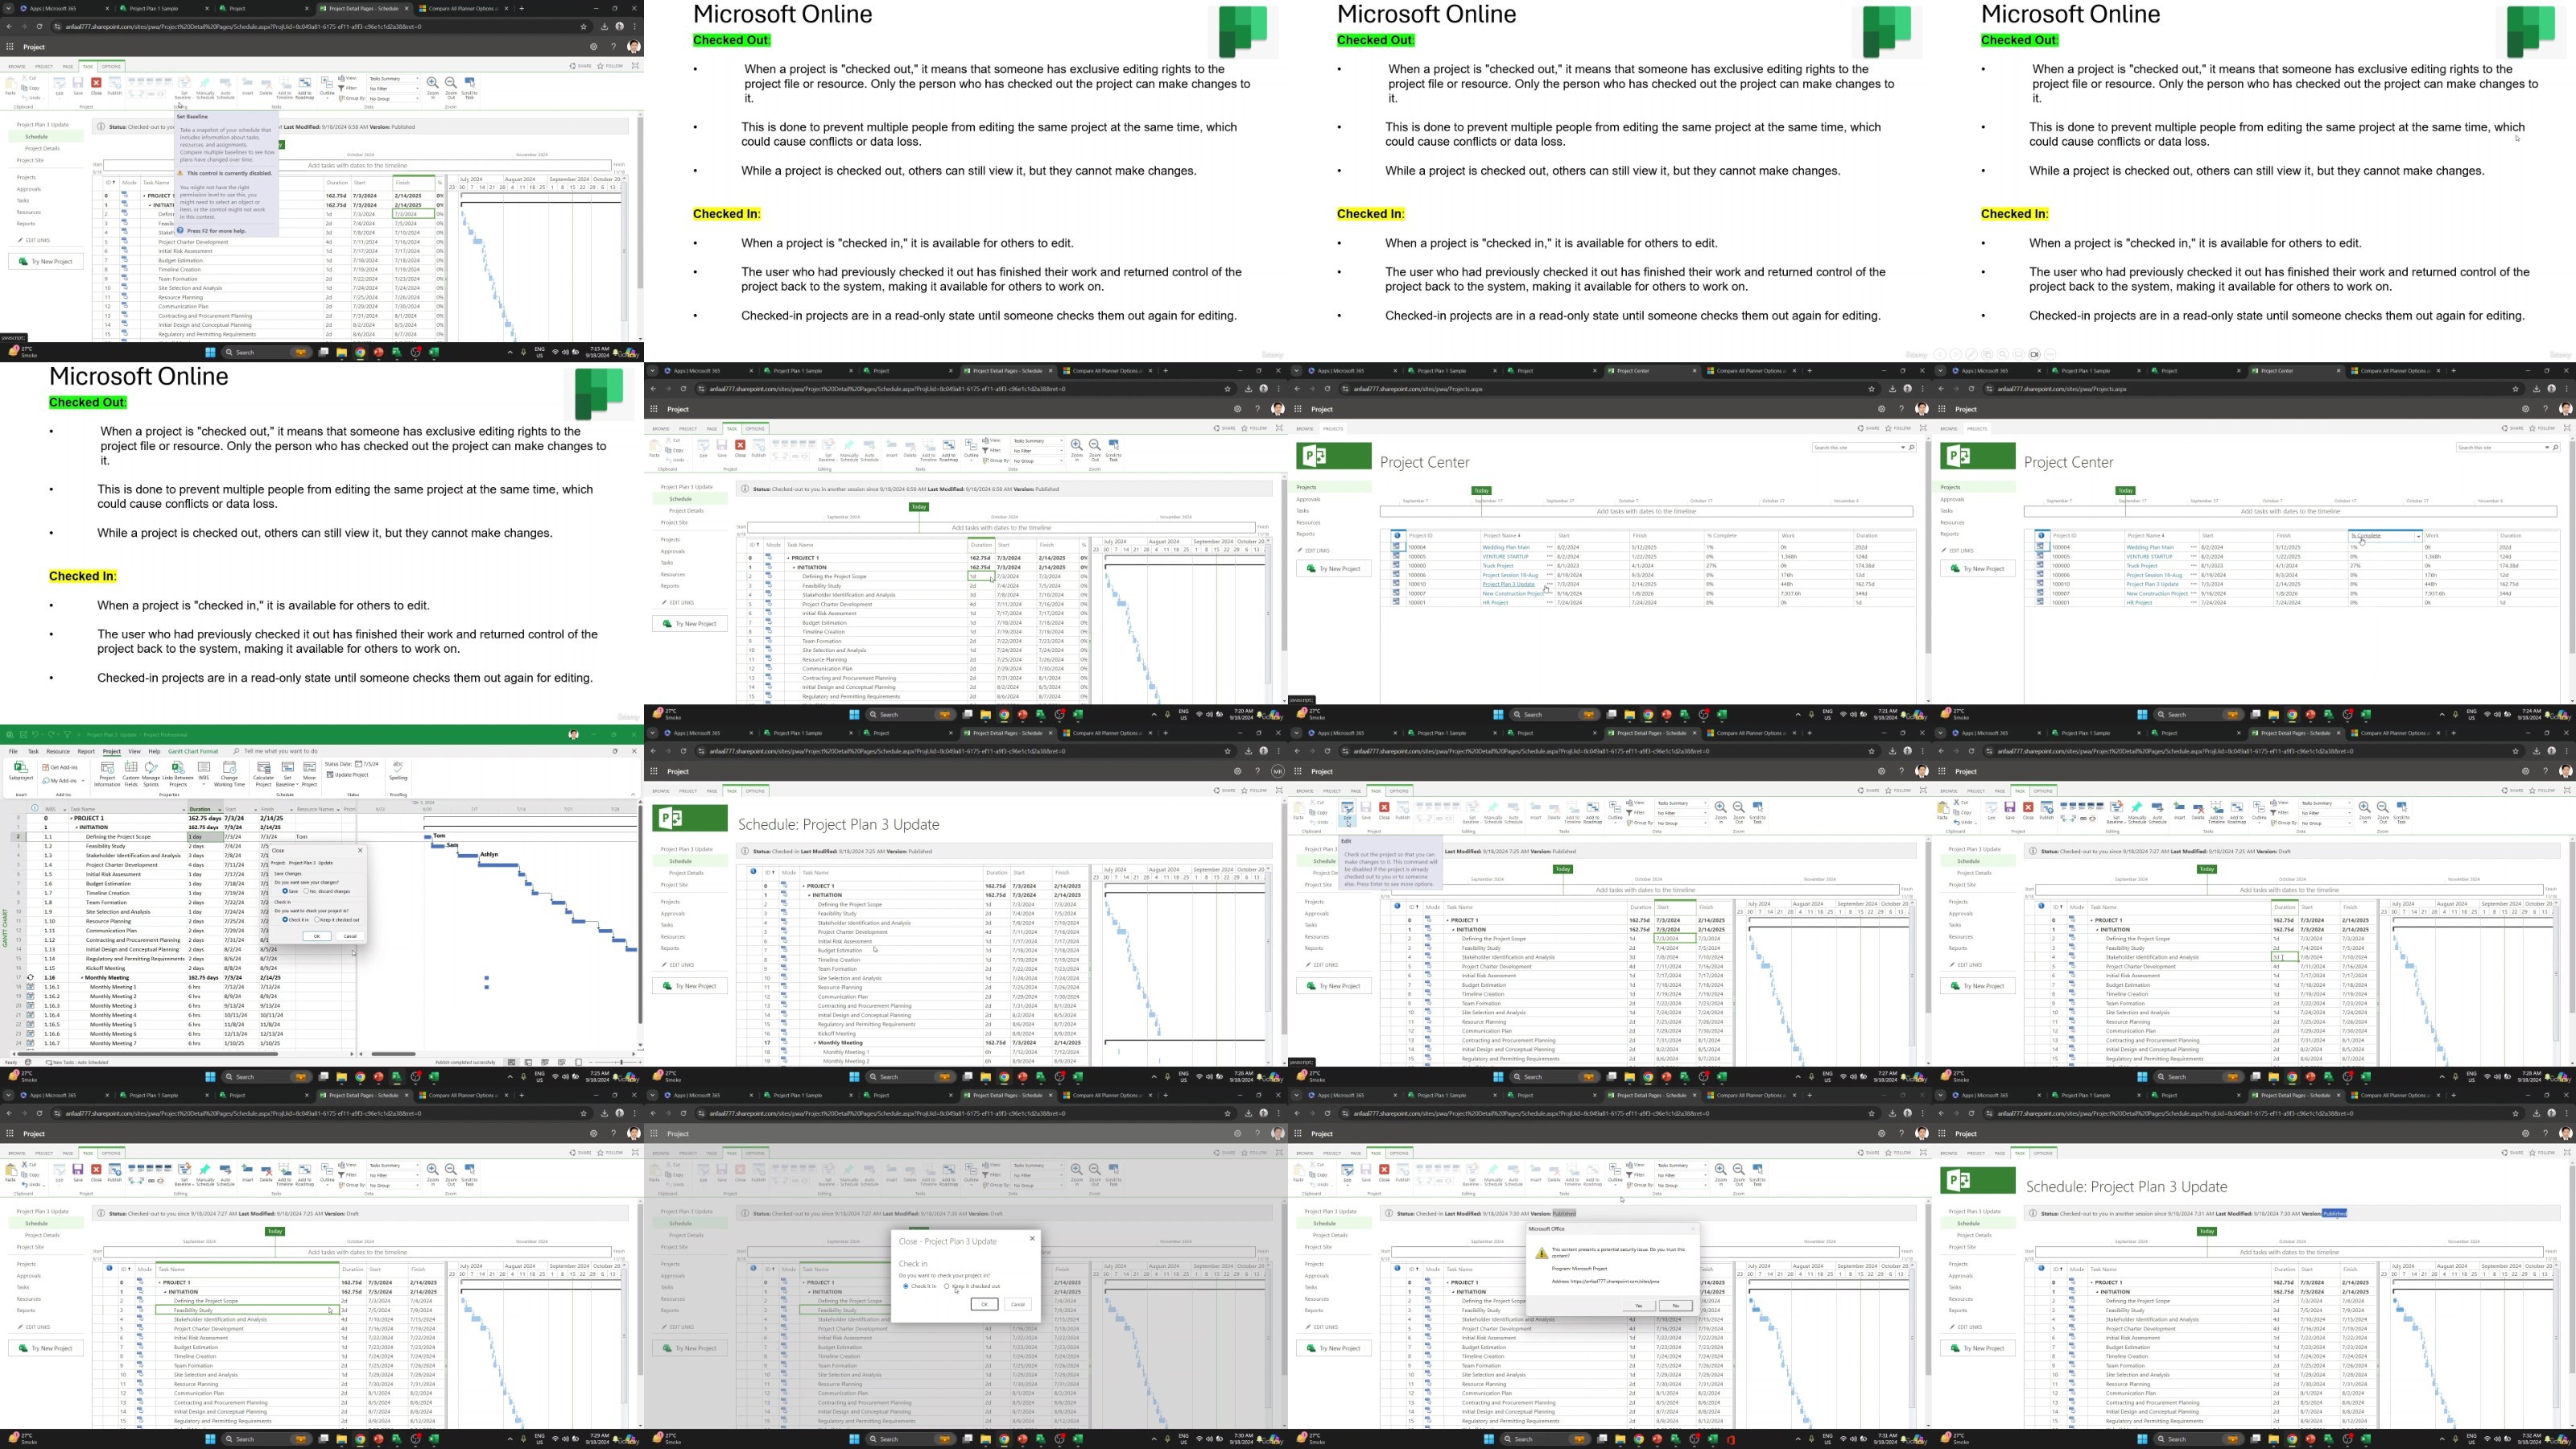Click OK in Project Professional Close dialog
Image resolution: width=2576 pixels, height=1449 pixels.
click(317, 936)
